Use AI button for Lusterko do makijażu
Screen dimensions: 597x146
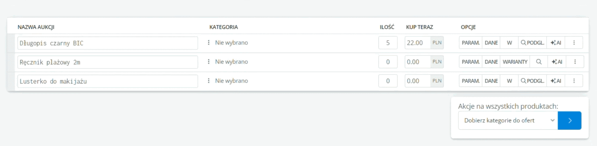pos(556,81)
